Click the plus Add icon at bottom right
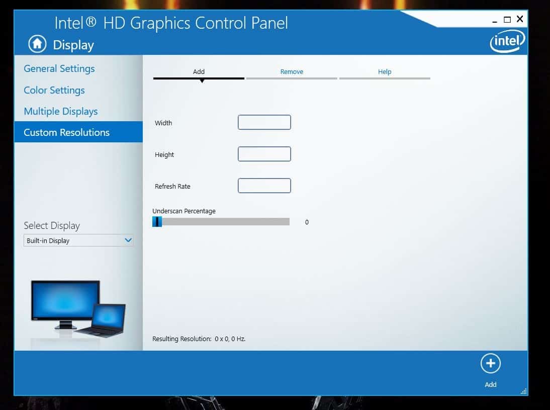The height and width of the screenshot is (410, 550). pyautogui.click(x=490, y=363)
